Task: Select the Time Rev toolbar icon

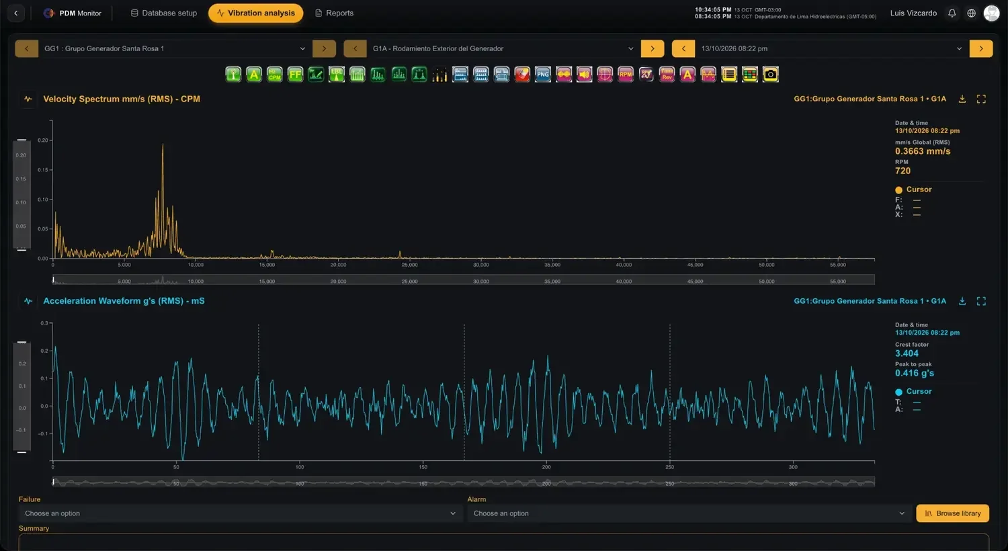Action: coord(667,75)
